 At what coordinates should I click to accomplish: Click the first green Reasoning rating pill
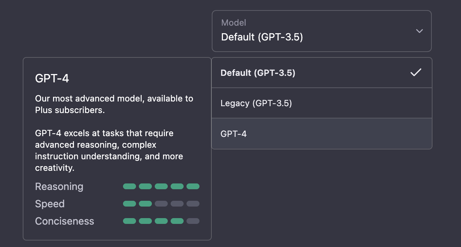[129, 186]
